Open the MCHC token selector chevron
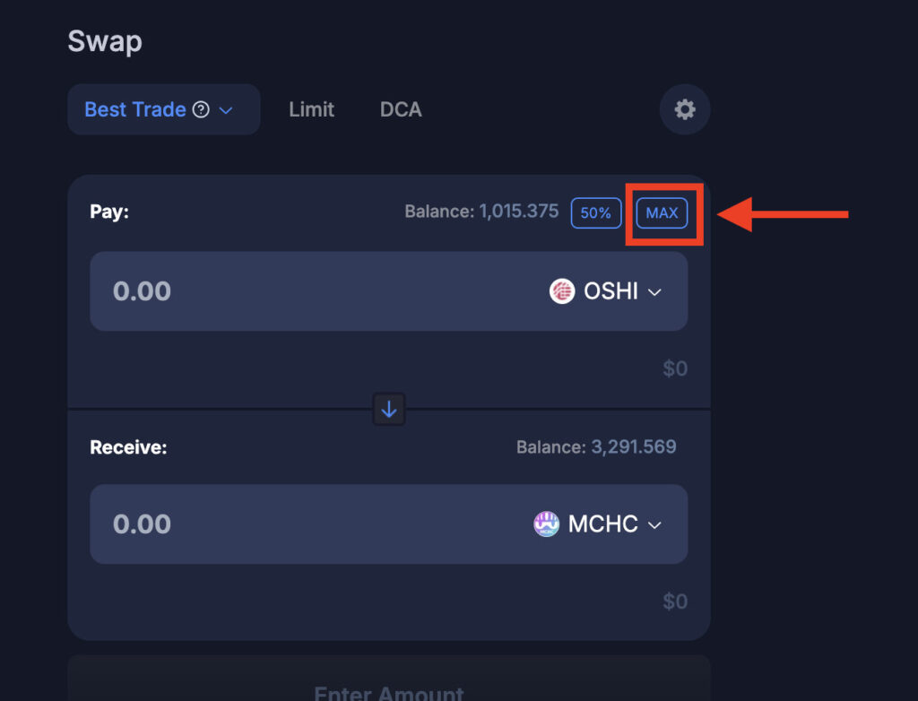918x701 pixels. 654,524
